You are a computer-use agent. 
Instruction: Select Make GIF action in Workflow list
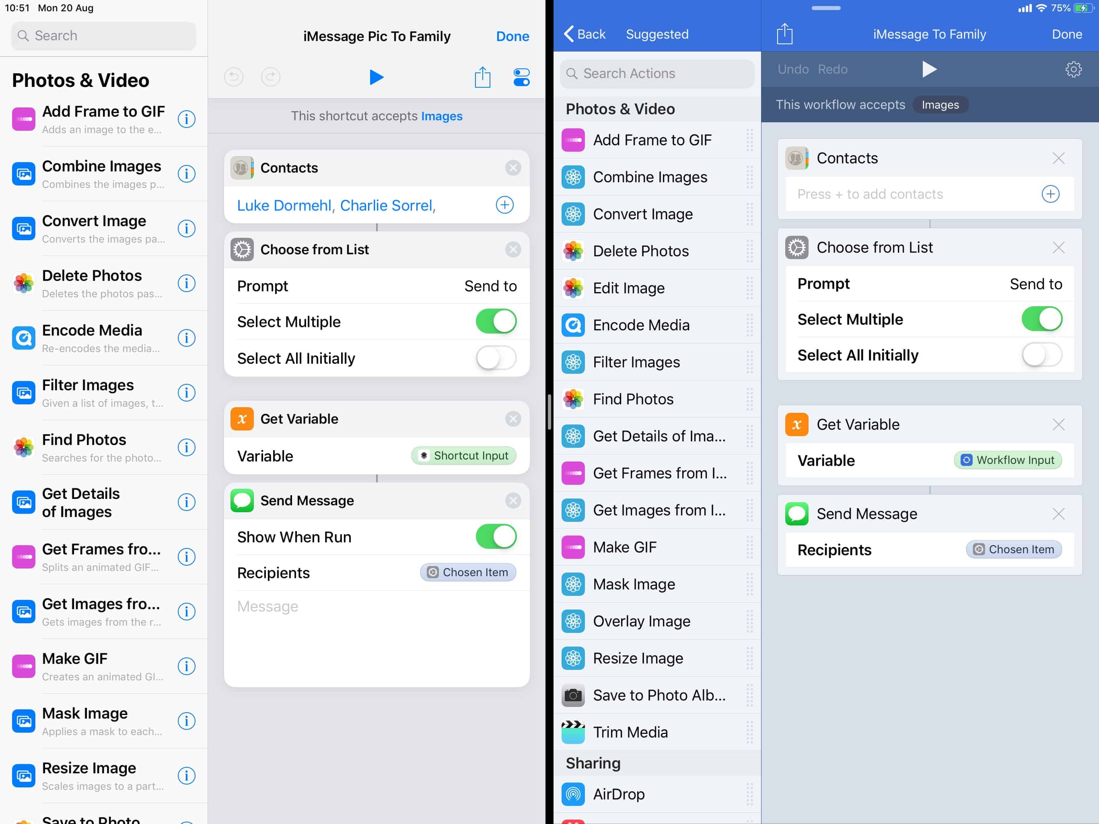pyautogui.click(x=624, y=547)
